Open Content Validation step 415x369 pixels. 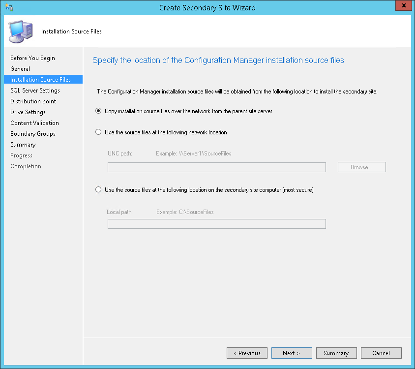tap(34, 123)
